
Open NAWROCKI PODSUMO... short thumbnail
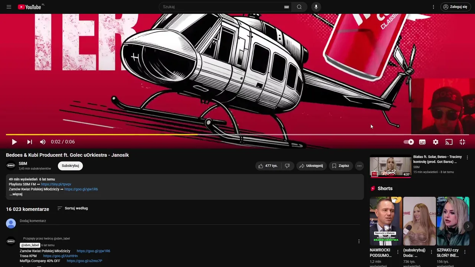(386, 221)
